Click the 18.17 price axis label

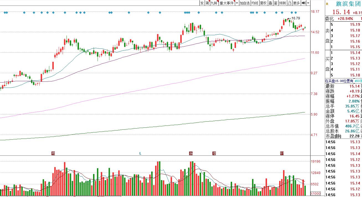[315, 11]
